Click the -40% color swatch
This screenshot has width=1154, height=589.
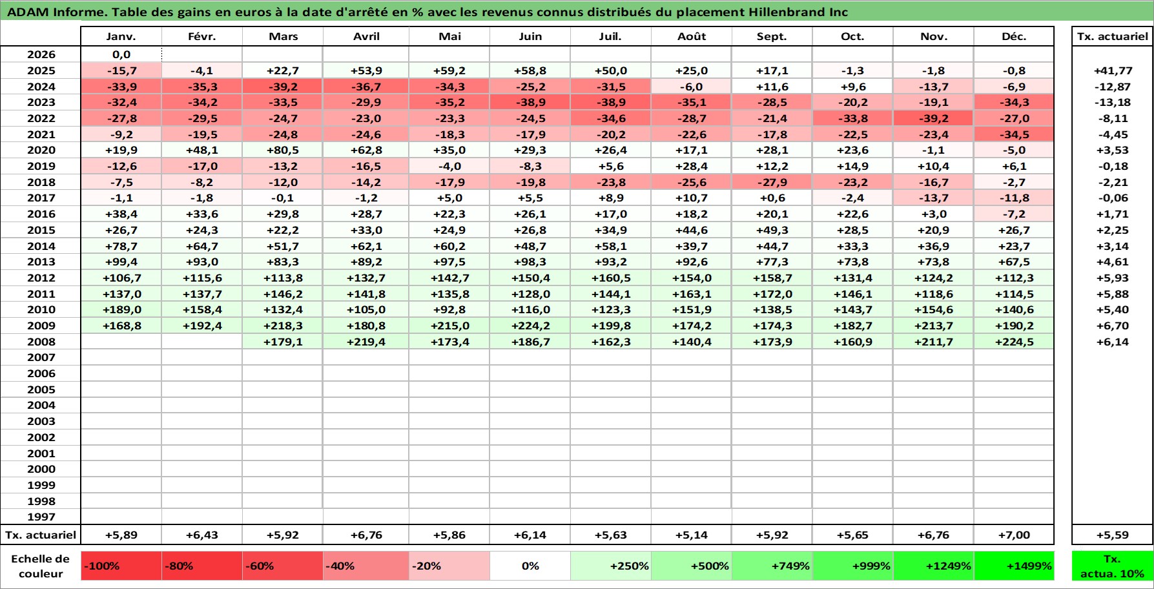(x=366, y=566)
